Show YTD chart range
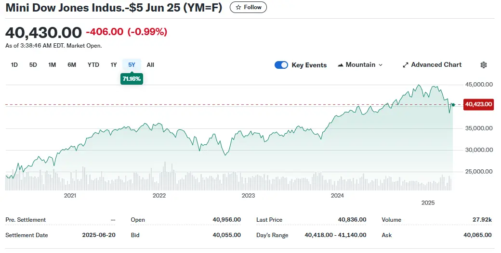 [x=93, y=65]
